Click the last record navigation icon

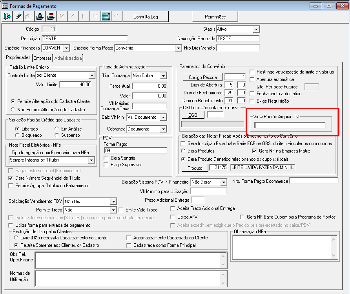[95, 17]
